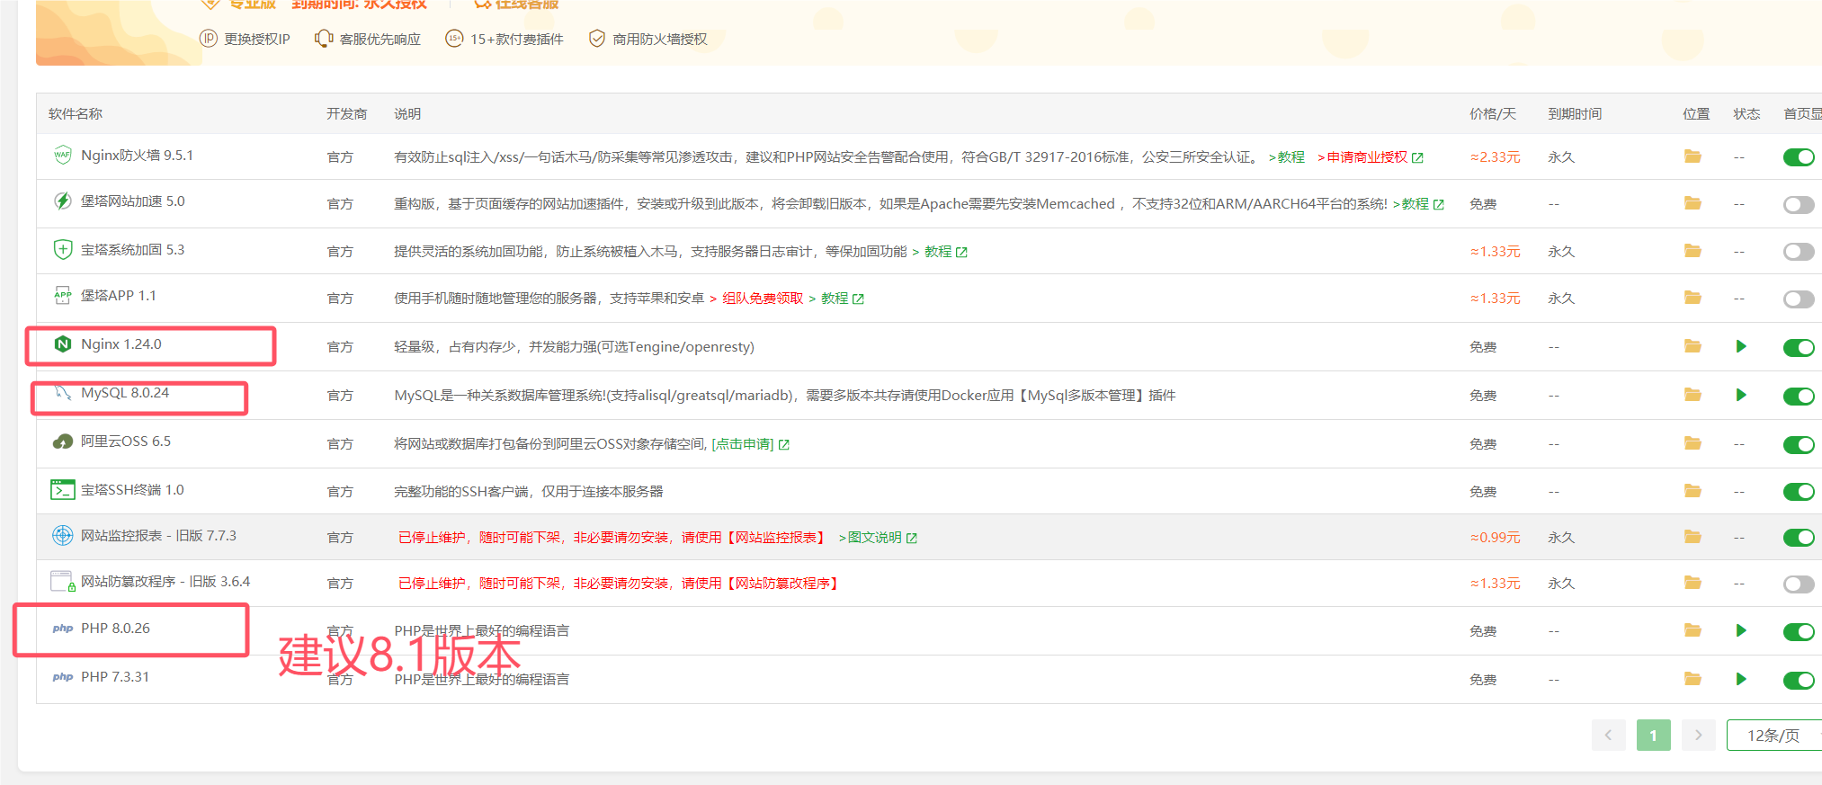1822x785 pixels.
Task: Click 组队免费领取 link
Action: pyautogui.click(x=763, y=299)
